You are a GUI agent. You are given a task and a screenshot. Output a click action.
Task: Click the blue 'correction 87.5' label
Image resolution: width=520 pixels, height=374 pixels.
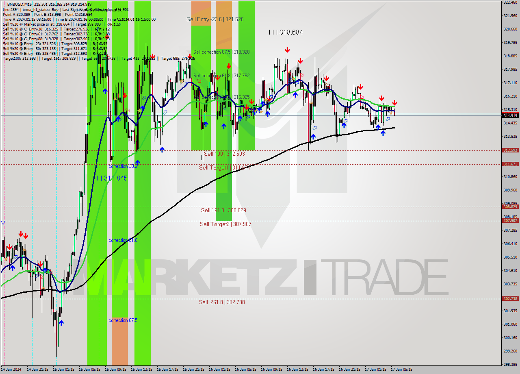pyautogui.click(x=123, y=320)
